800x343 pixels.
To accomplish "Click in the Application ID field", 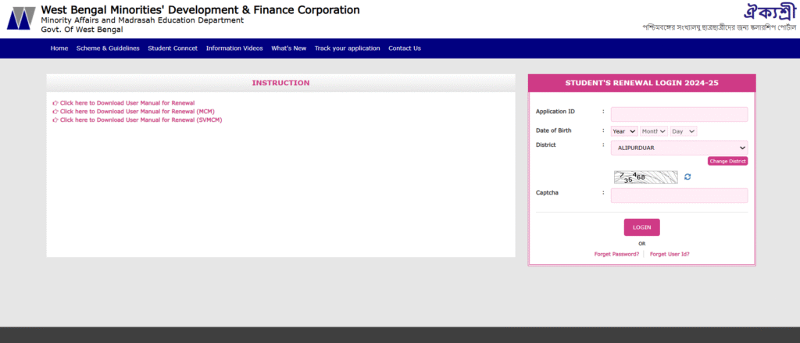I will [679, 114].
